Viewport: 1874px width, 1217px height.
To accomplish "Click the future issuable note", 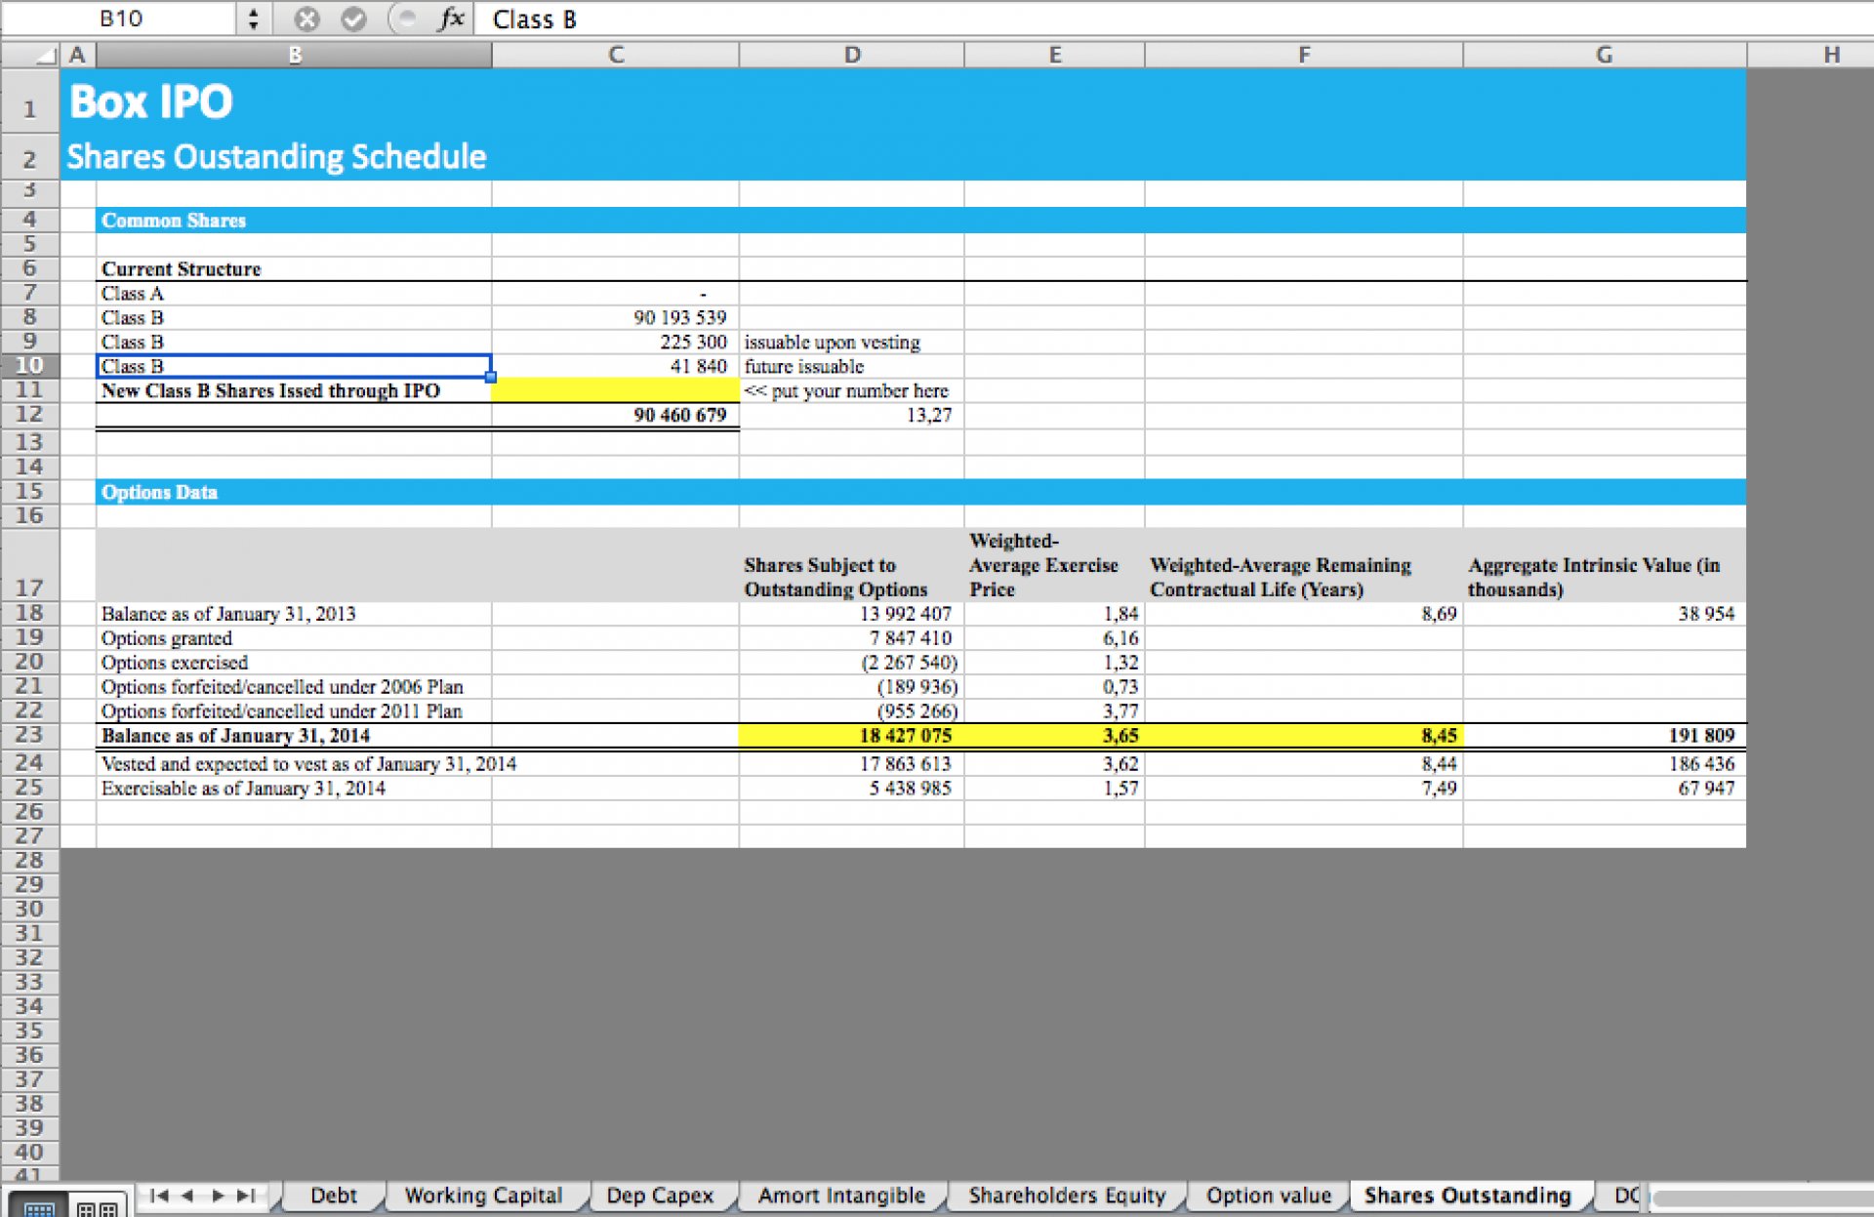I will 803,367.
